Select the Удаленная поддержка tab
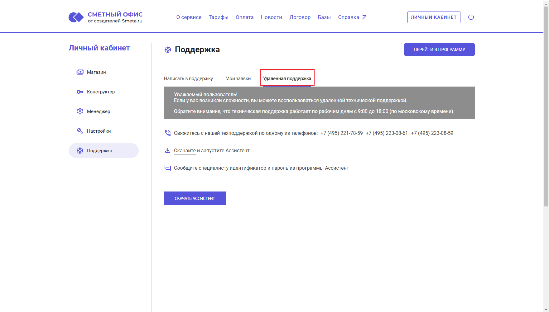 (x=287, y=78)
